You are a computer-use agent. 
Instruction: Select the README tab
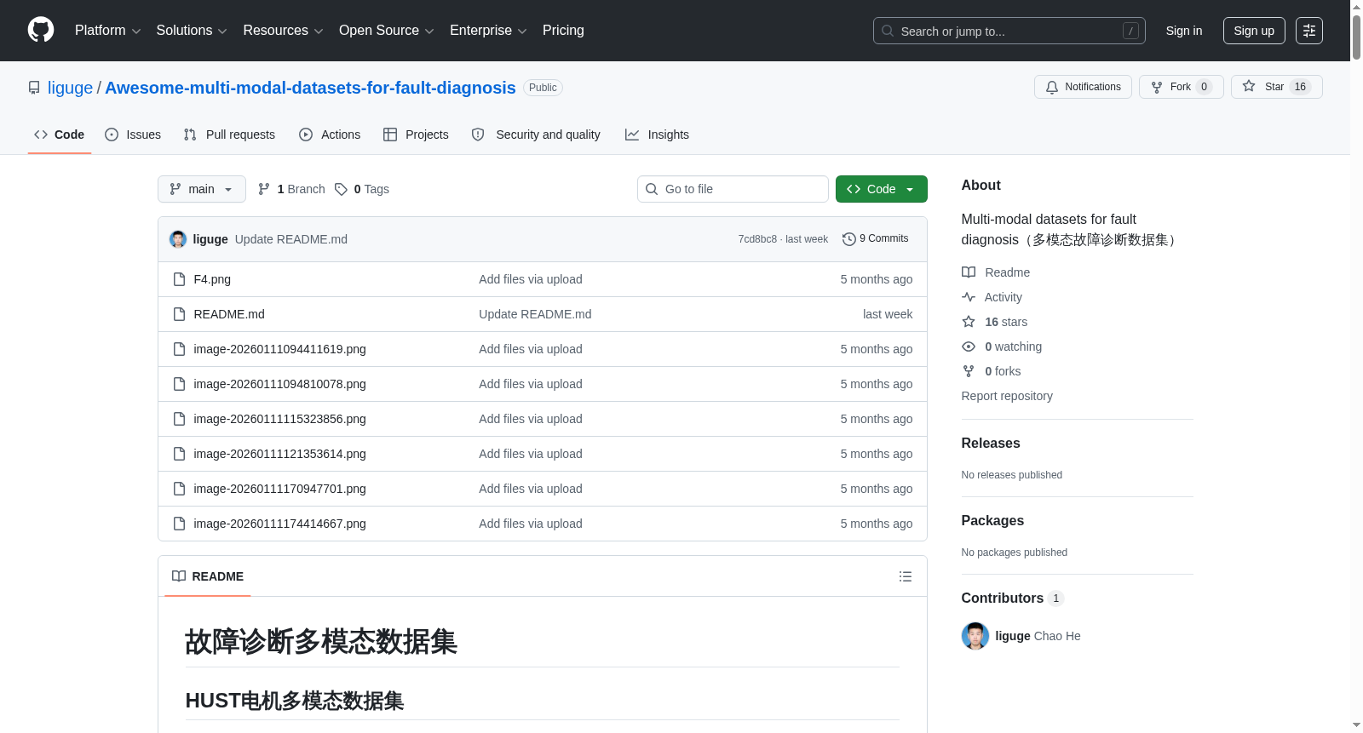[x=208, y=576]
